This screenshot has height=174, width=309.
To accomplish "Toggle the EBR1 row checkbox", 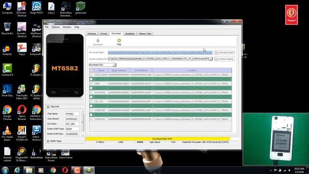I will pyautogui.click(x=91, y=84).
